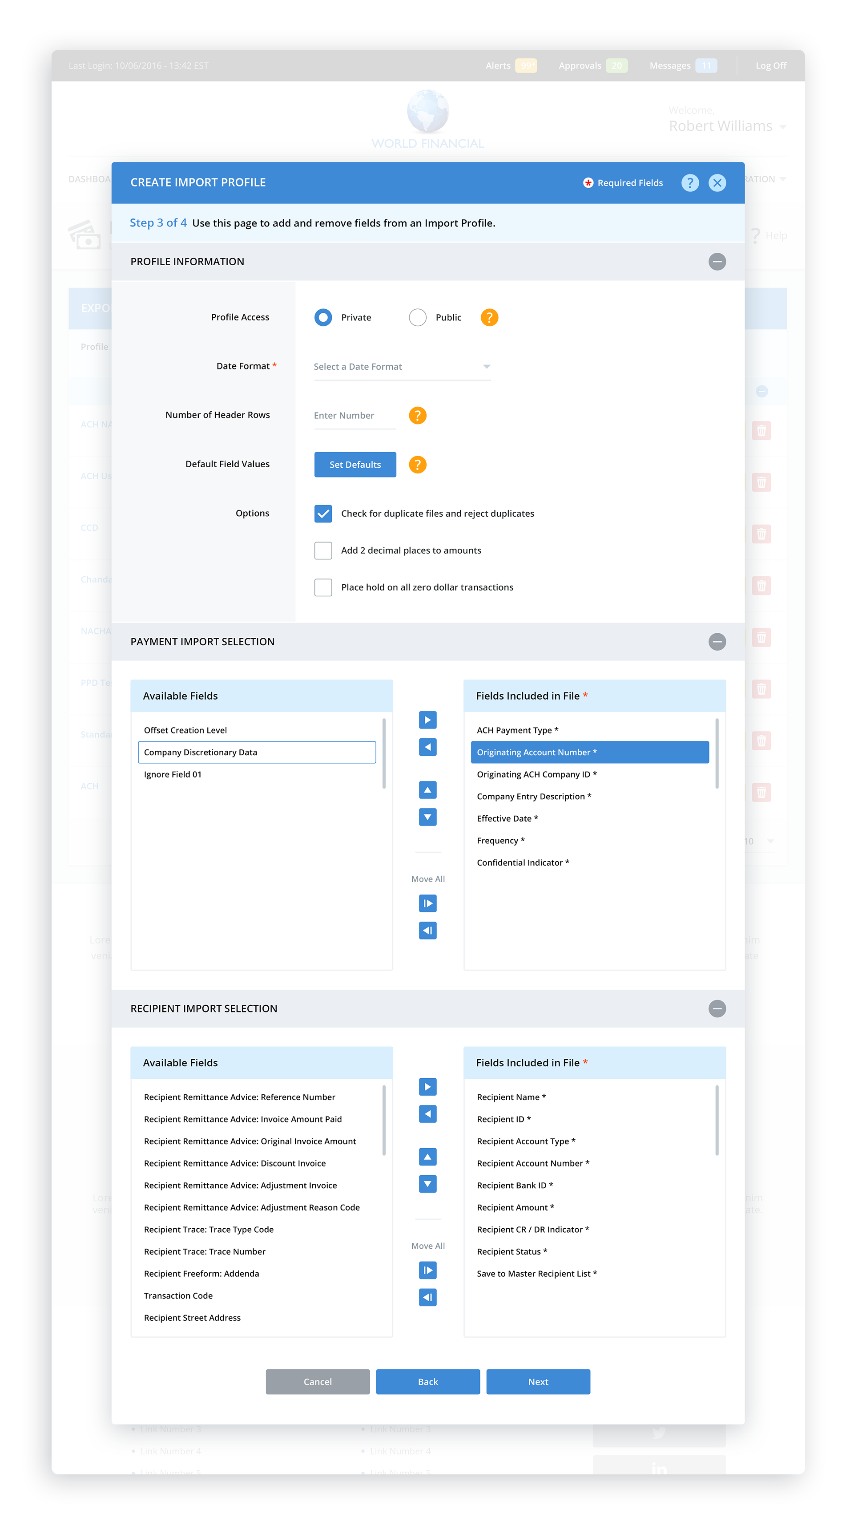
Task: Select Recipient Bank ID in included fields
Action: tap(514, 1186)
